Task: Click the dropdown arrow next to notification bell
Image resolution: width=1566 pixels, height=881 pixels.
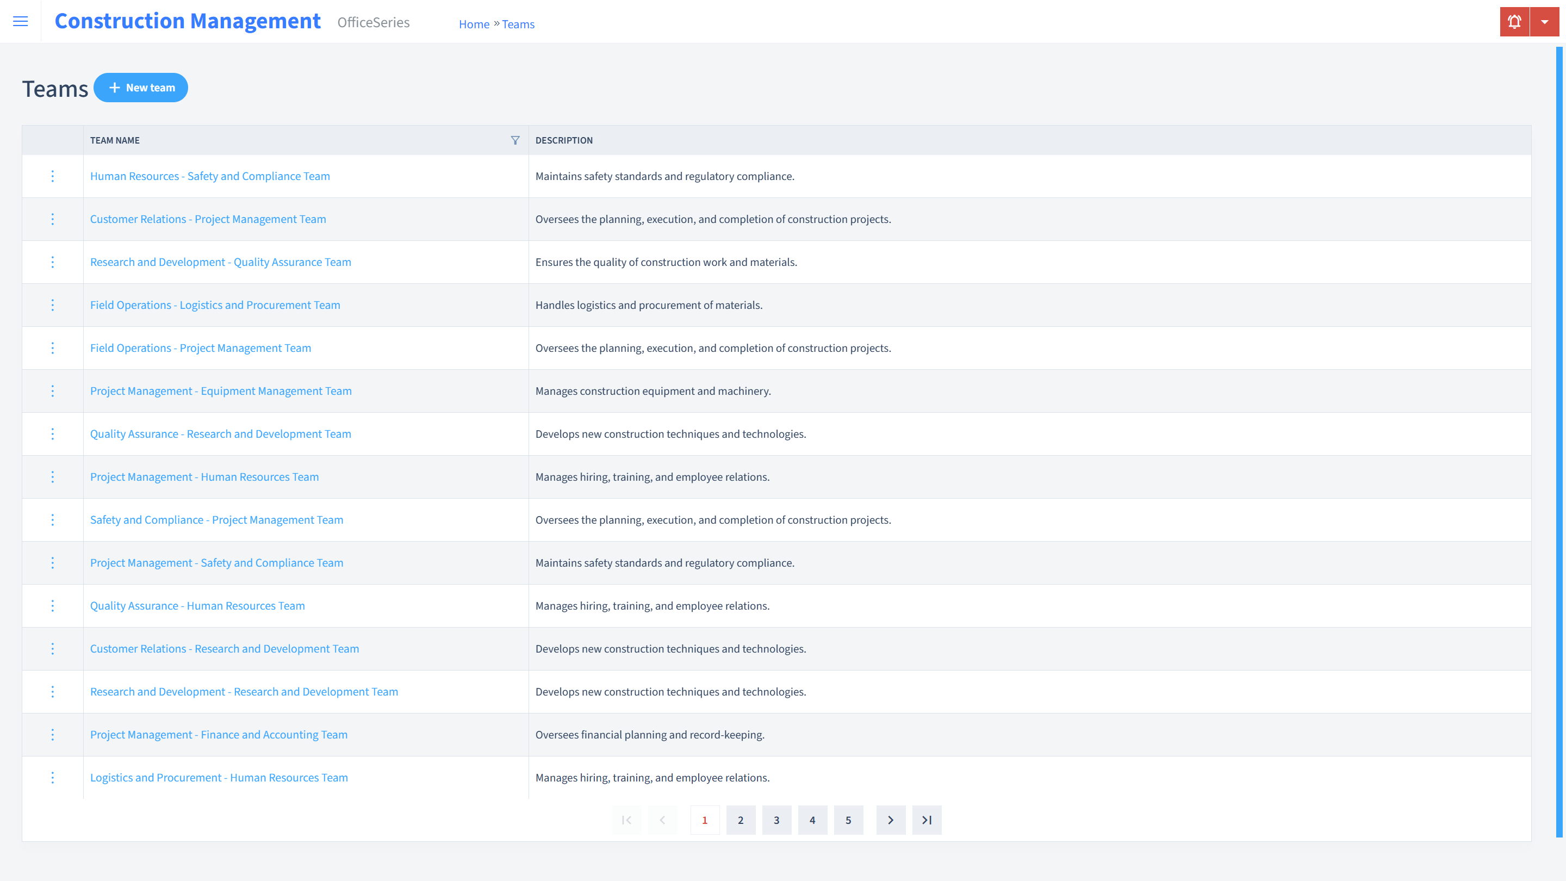Action: click(1544, 22)
